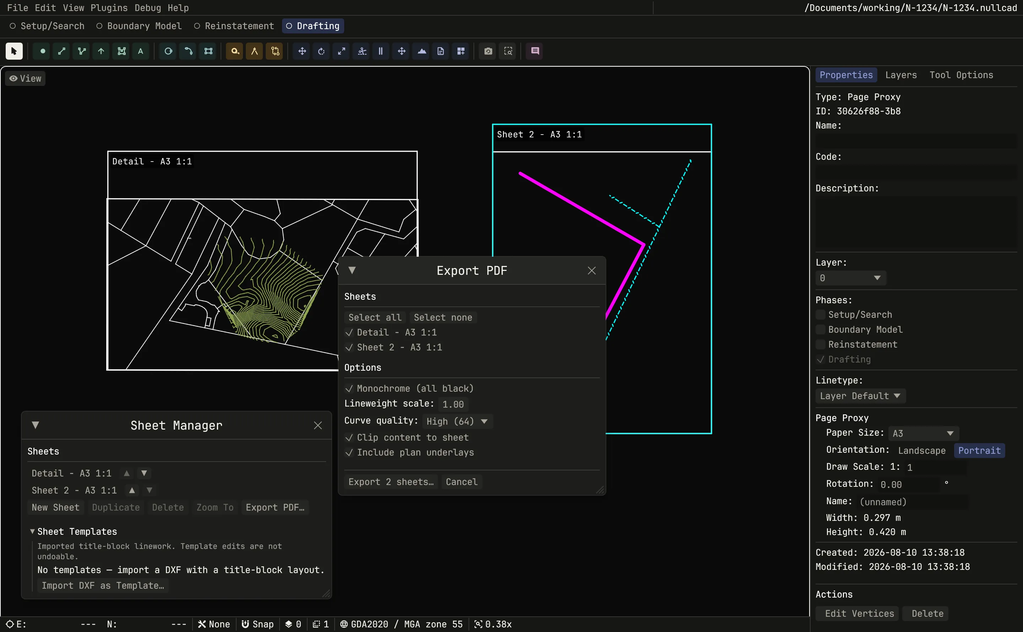The image size is (1023, 632).
Task: Activate the Text 'A' tool
Action: pyautogui.click(x=141, y=51)
